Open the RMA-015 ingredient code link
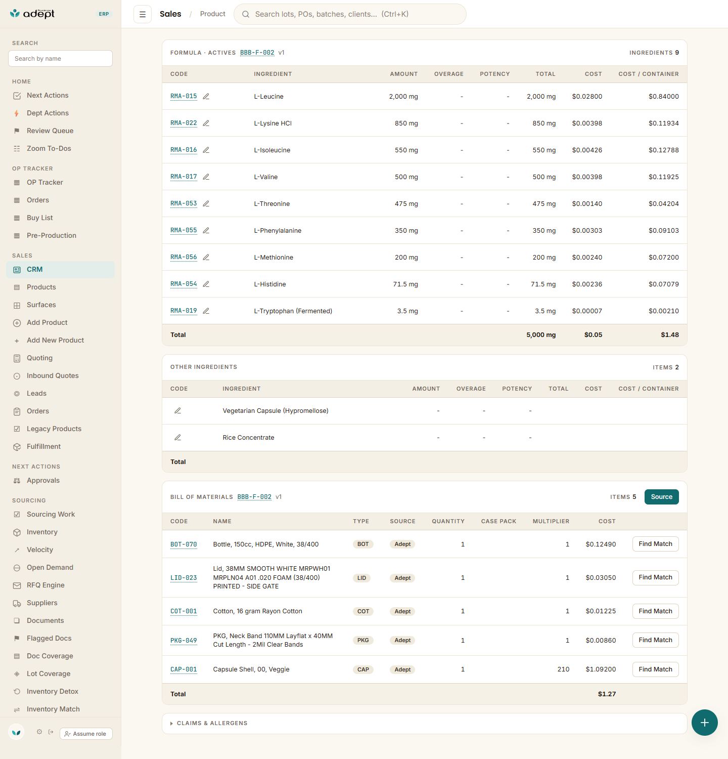This screenshot has width=728, height=759. [x=184, y=96]
